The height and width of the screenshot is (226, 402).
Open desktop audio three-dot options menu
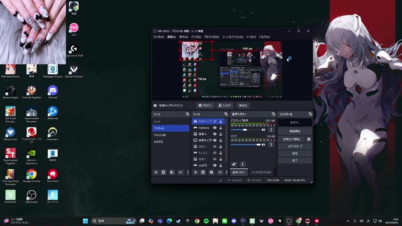(271, 130)
